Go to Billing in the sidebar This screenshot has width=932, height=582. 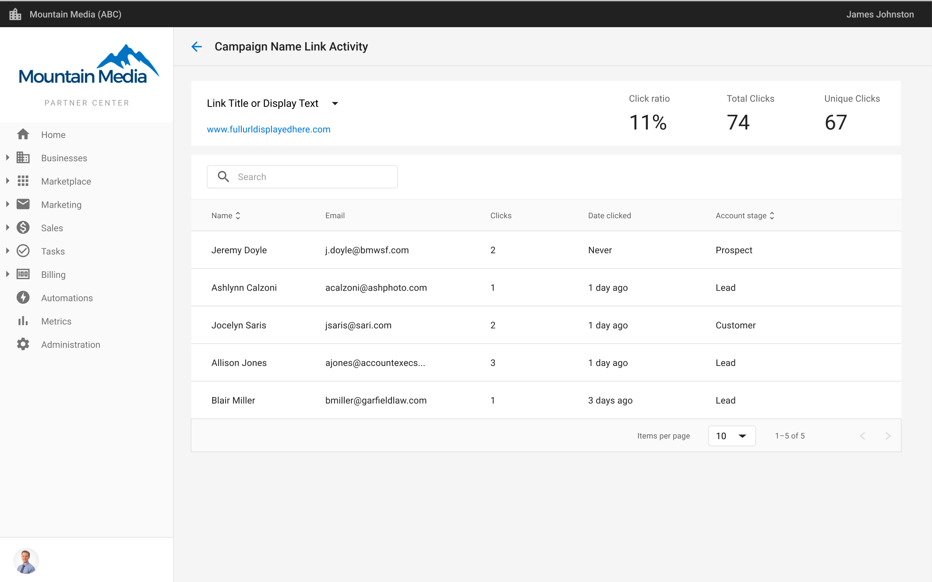53,275
